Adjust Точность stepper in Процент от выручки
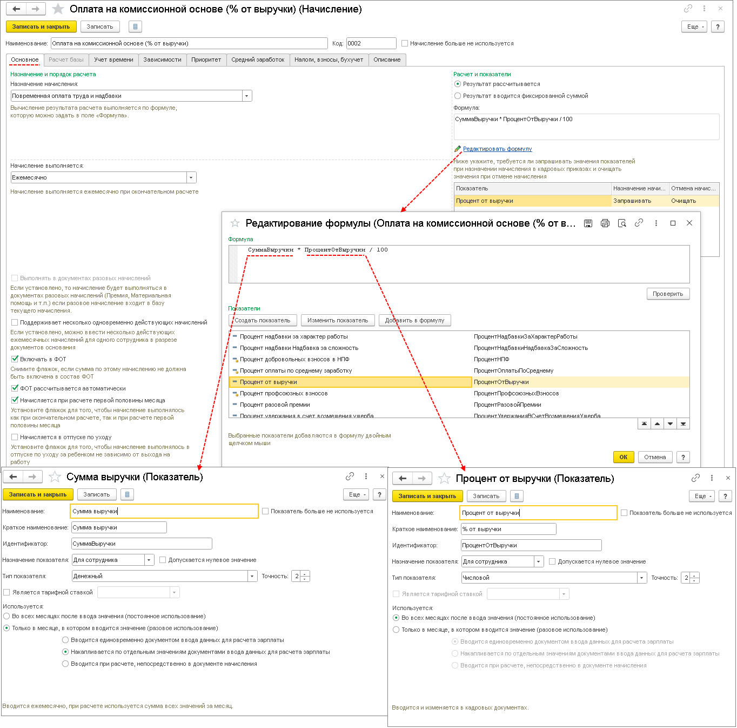This screenshot has width=737, height=728. 695,578
